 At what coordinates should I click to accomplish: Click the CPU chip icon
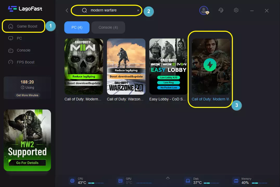click(72, 181)
